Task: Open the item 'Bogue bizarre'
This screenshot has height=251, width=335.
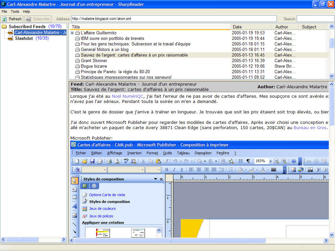Action: pos(94,66)
